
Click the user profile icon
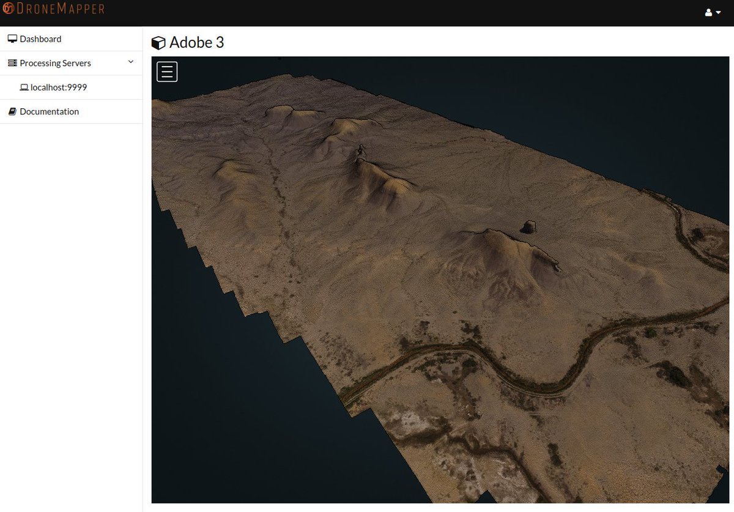pyautogui.click(x=708, y=12)
